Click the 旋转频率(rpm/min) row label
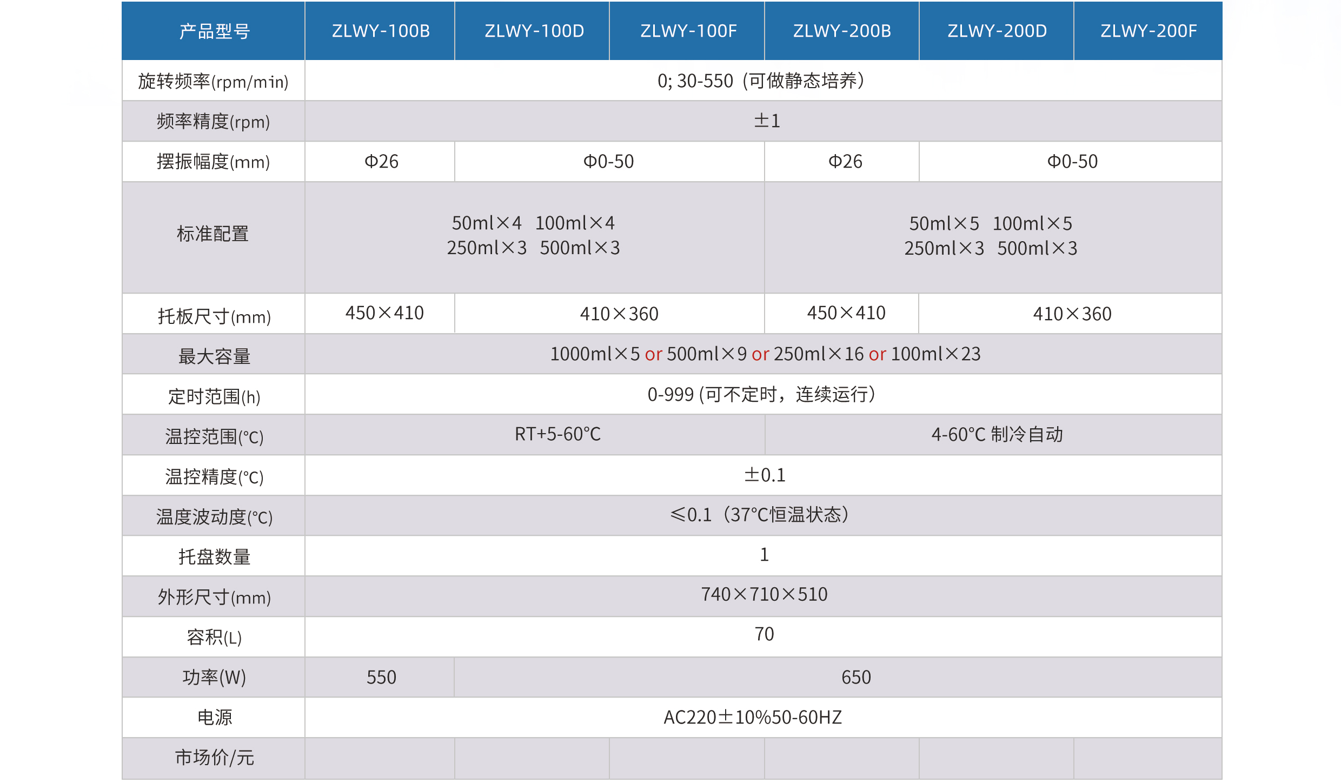This screenshot has height=783, width=1341. (x=213, y=82)
